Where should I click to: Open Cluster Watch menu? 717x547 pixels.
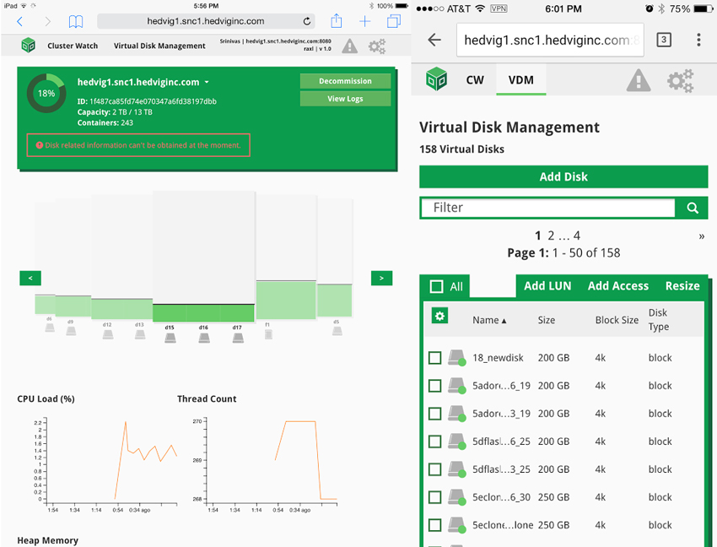tap(73, 46)
